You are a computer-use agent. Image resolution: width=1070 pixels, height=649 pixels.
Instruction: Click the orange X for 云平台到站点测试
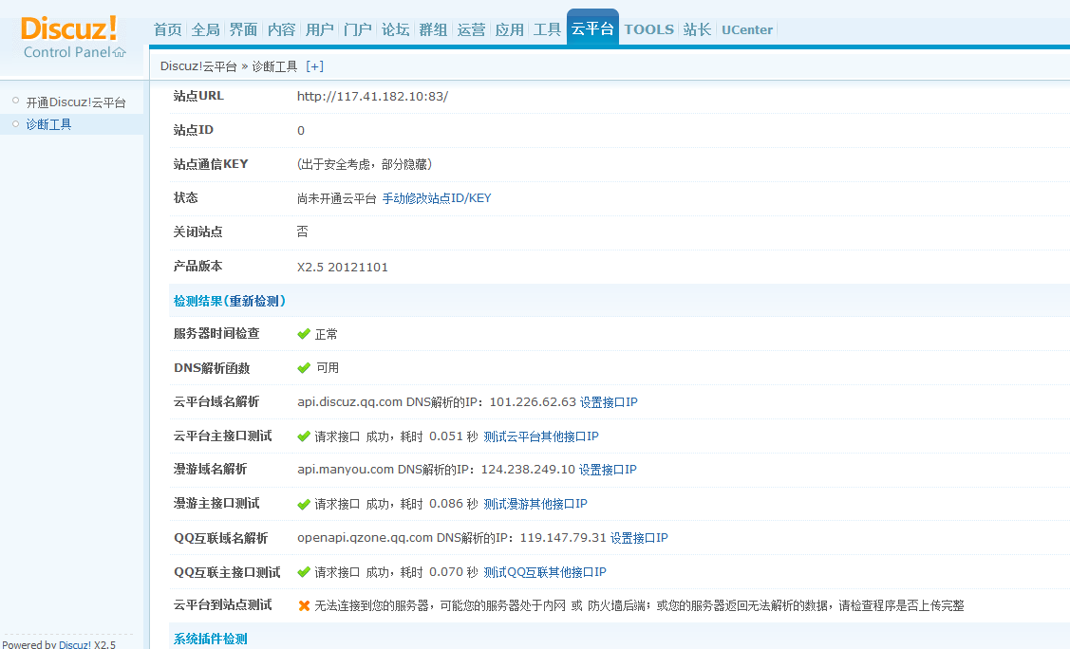click(x=304, y=605)
